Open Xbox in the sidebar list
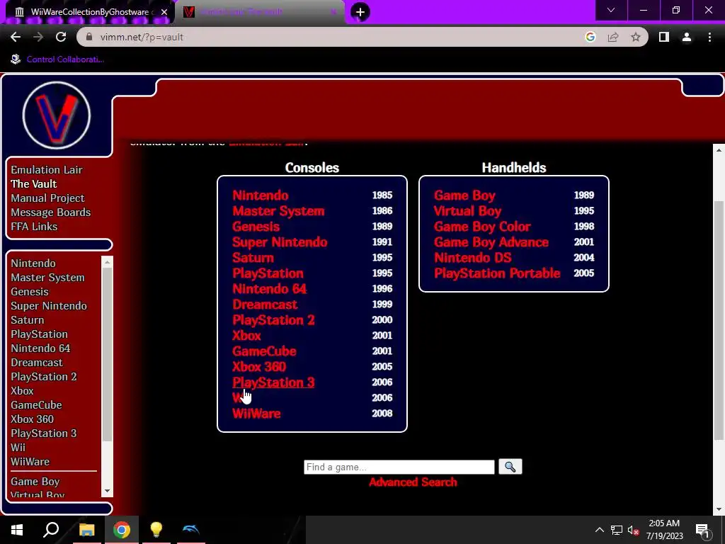Image resolution: width=725 pixels, height=544 pixels. [22, 391]
